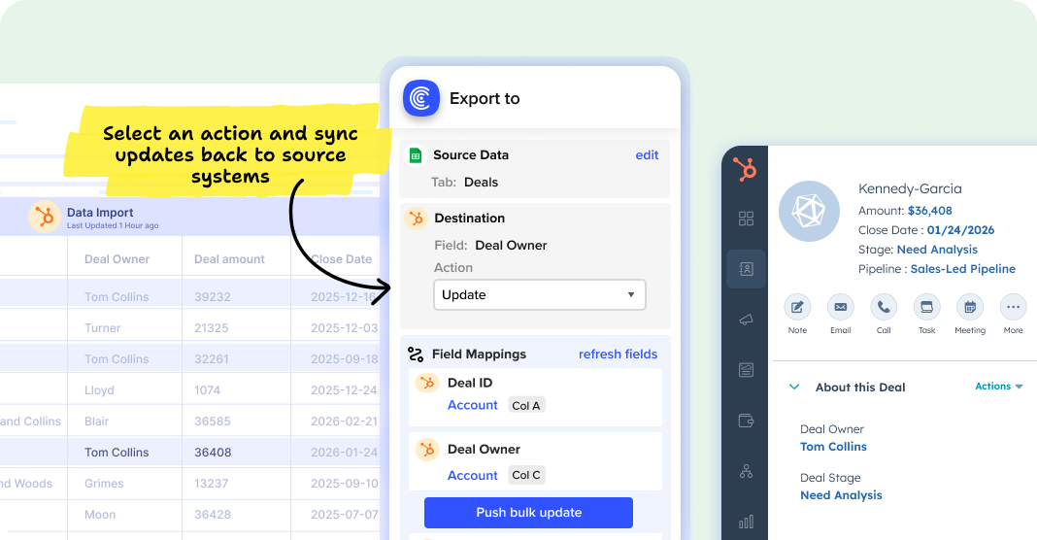The width and height of the screenshot is (1037, 540).
Task: Click the 01/24/2026 close date value
Action: point(960,230)
